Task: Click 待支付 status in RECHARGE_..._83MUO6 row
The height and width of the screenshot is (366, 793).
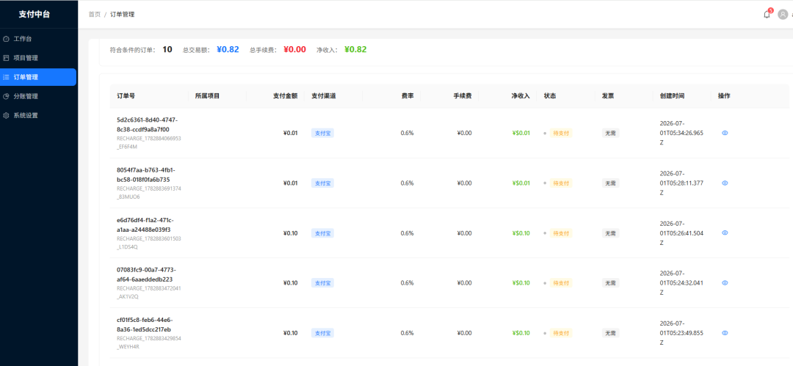Action: (561, 183)
